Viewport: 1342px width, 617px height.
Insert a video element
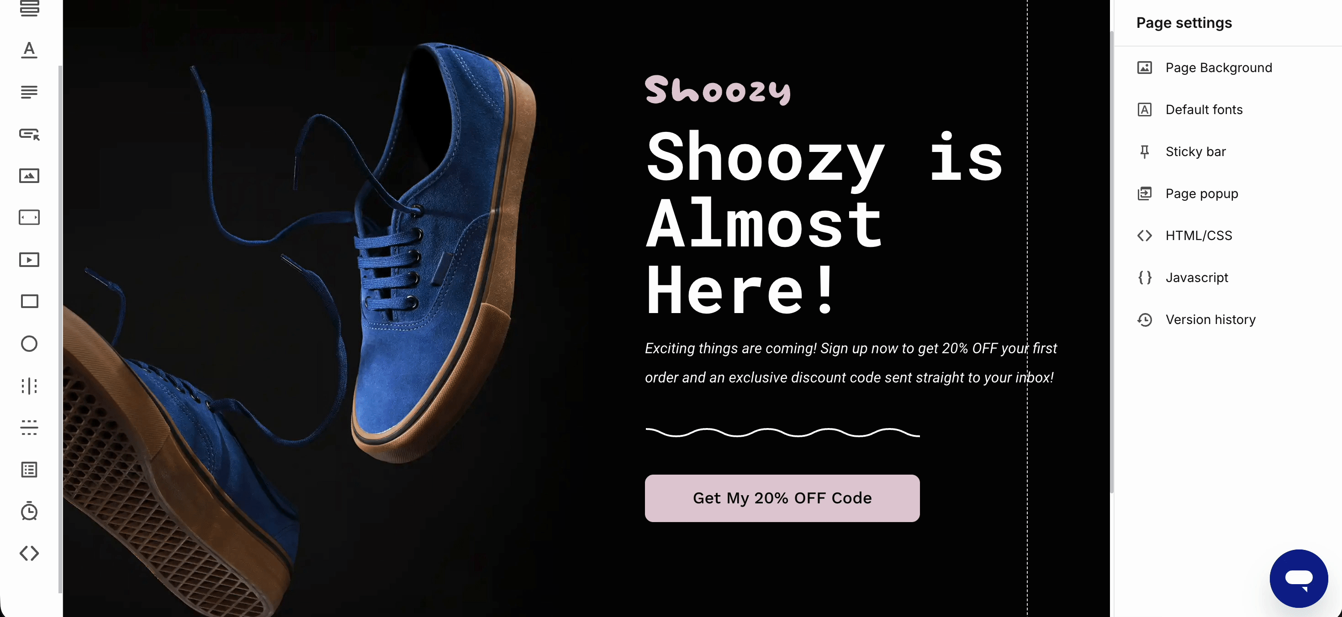pyautogui.click(x=29, y=259)
